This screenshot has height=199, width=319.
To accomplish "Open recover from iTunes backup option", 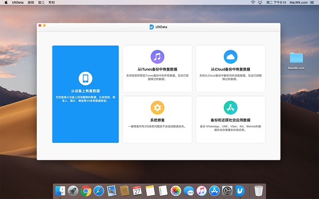I will 157,68.
